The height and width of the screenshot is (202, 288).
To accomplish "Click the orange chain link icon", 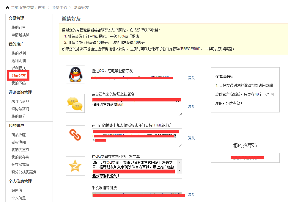I will tap(75, 134).
